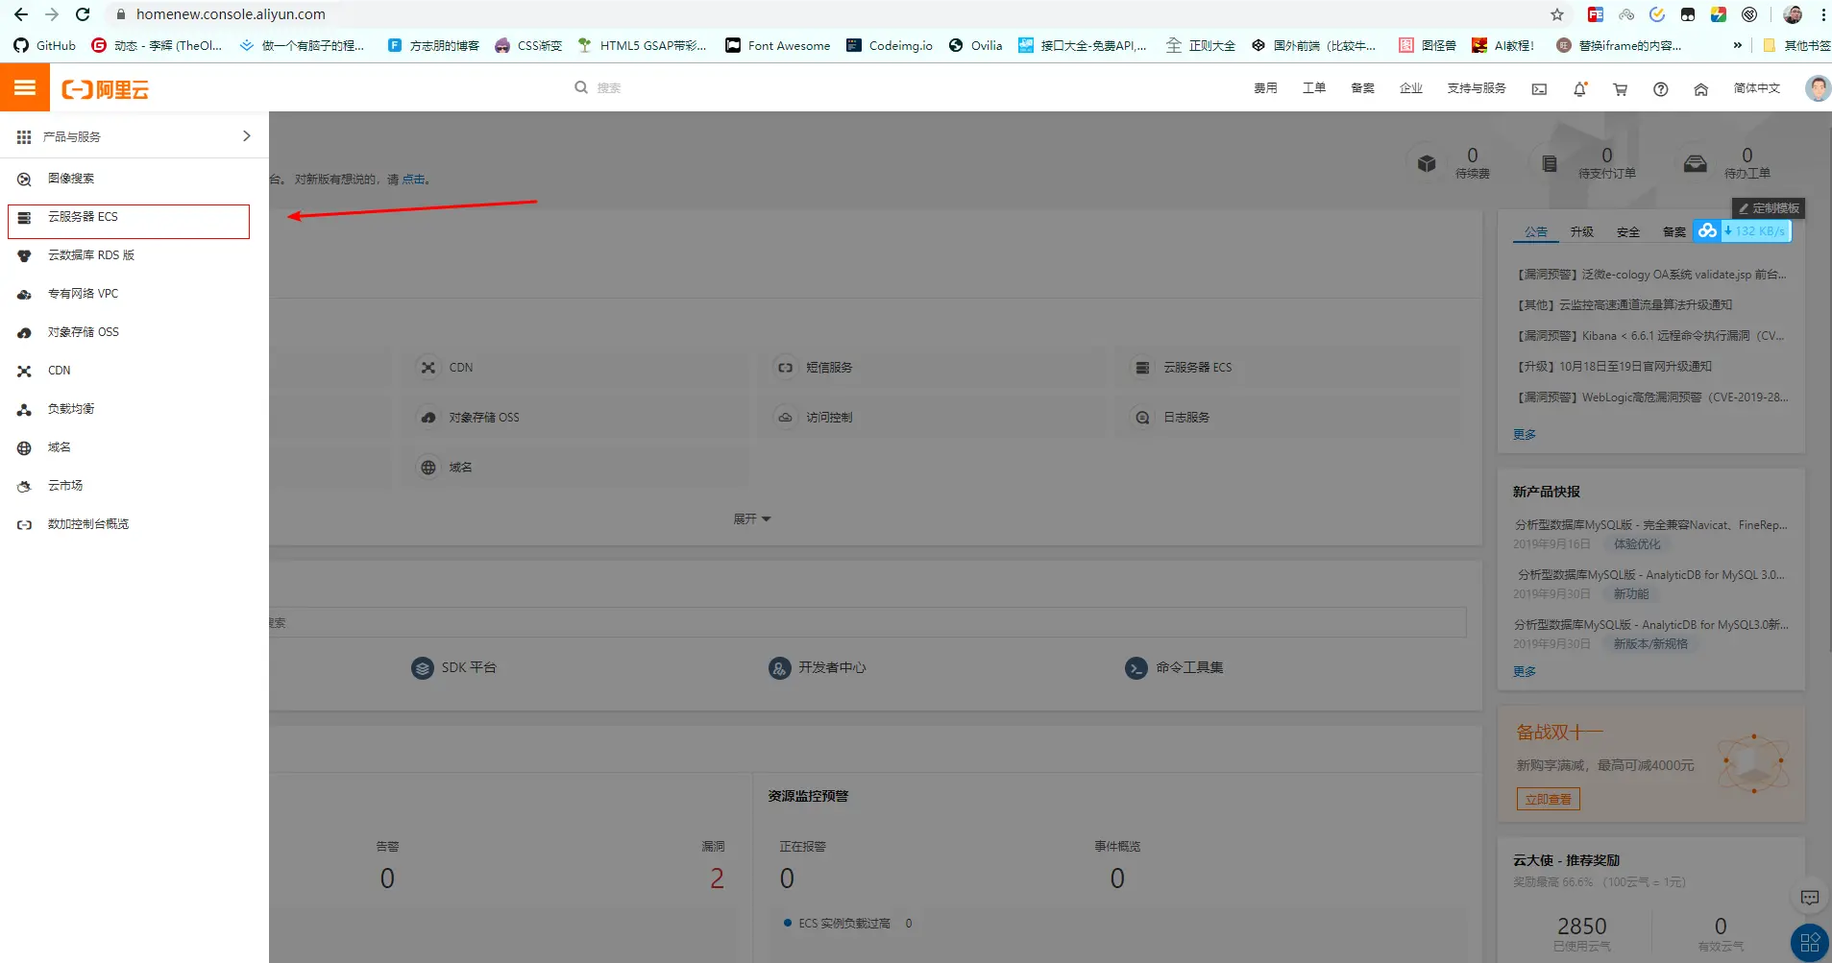
Task: Open the 定制模板 editing control
Action: (x=1770, y=207)
